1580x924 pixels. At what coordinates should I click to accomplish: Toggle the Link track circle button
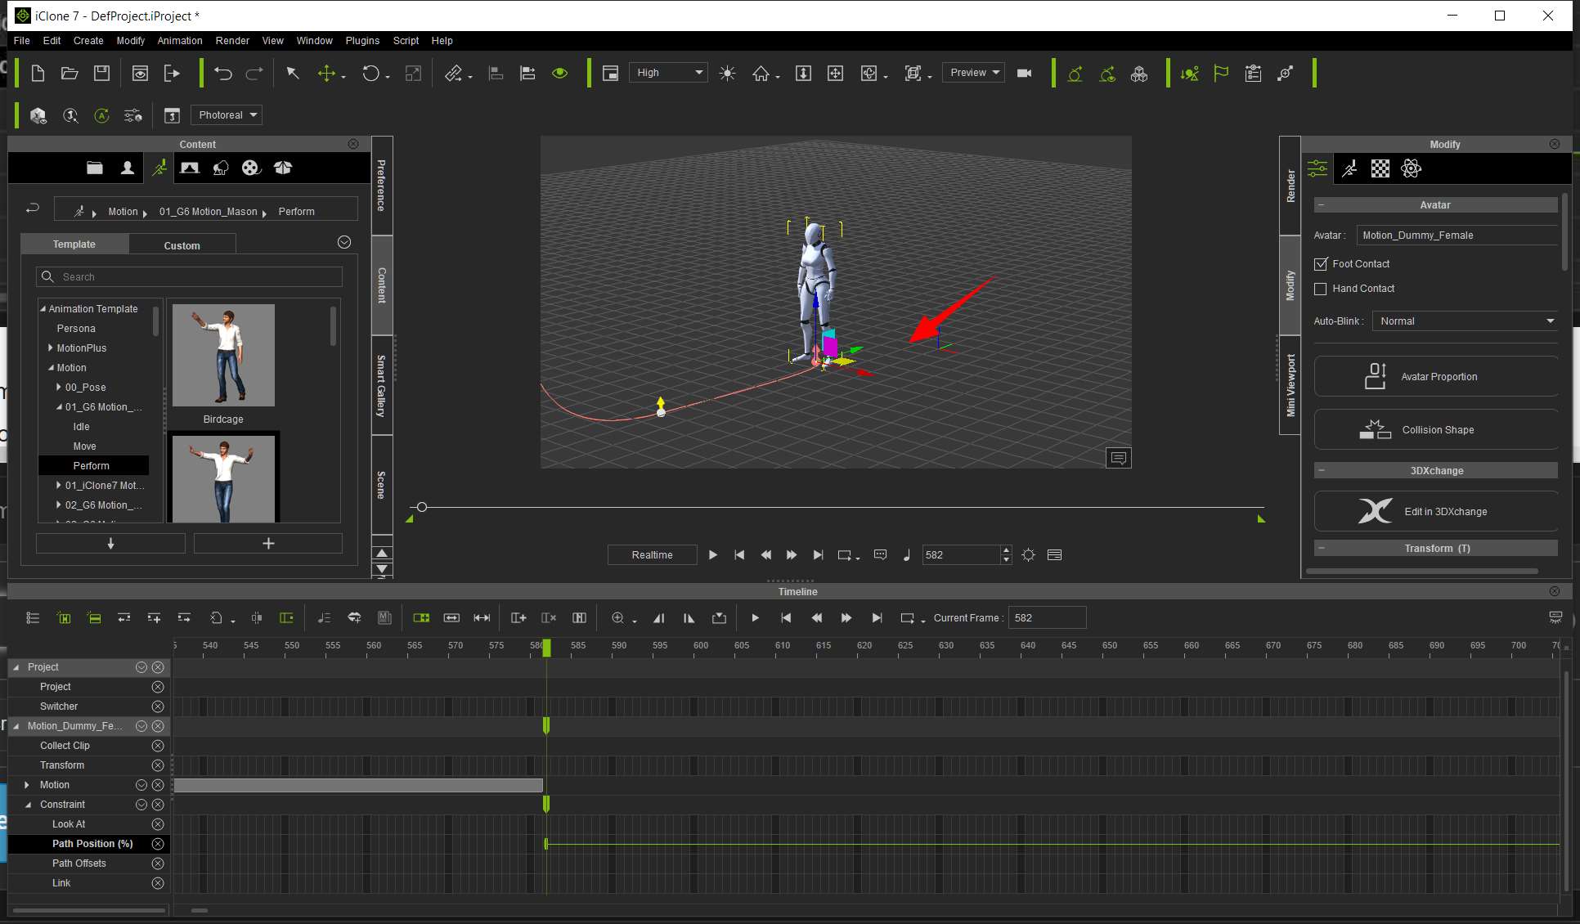[158, 883]
